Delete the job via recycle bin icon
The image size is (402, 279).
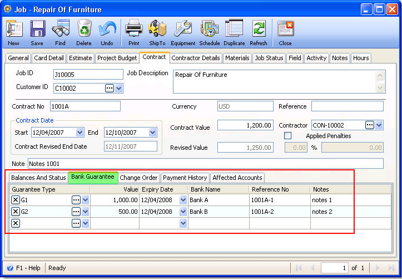pos(84,33)
